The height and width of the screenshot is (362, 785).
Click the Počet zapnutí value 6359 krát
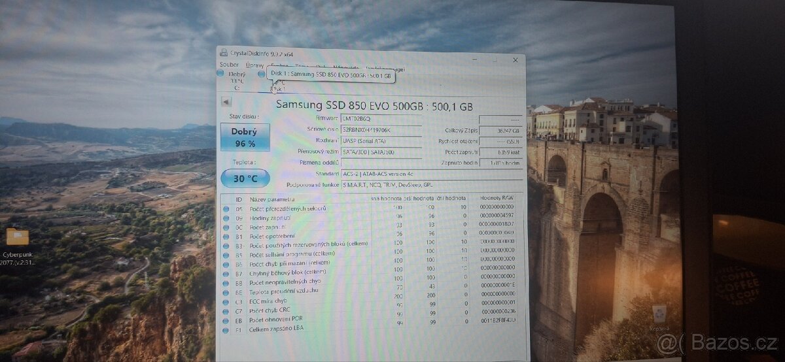(501, 152)
